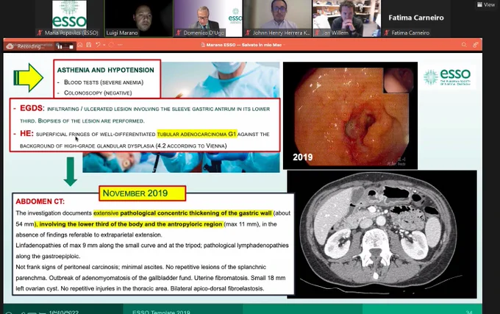Undo the last action in PowerPoint
Viewport: 500px width, 314px height.
(98, 45)
